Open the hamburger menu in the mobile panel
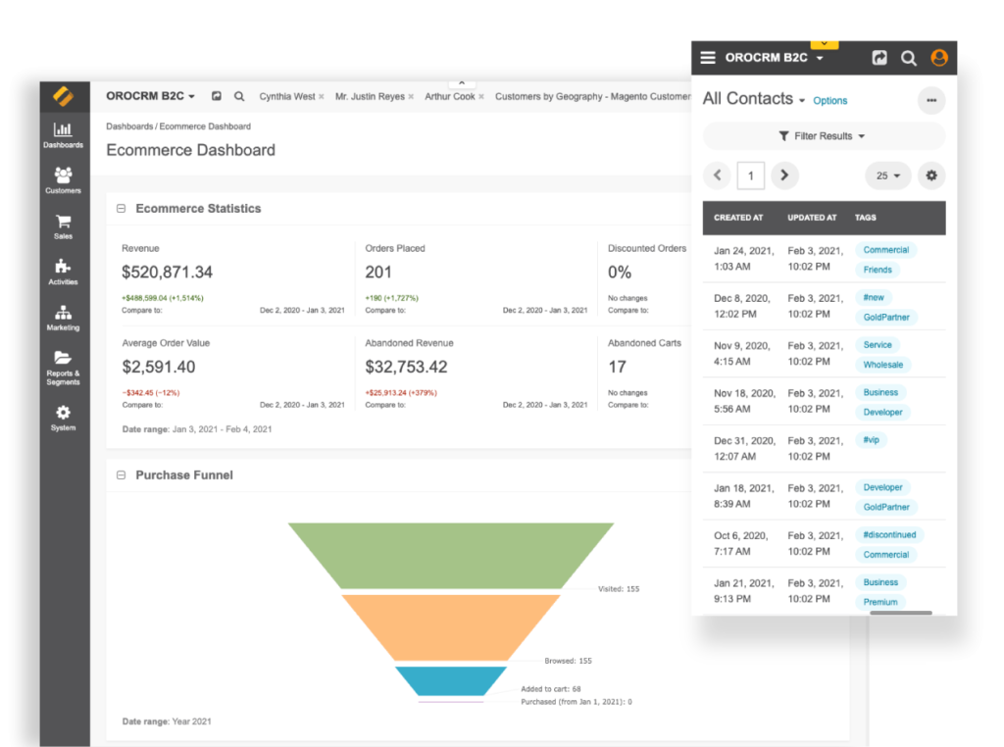This screenshot has height=747, width=1004. pyautogui.click(x=708, y=59)
